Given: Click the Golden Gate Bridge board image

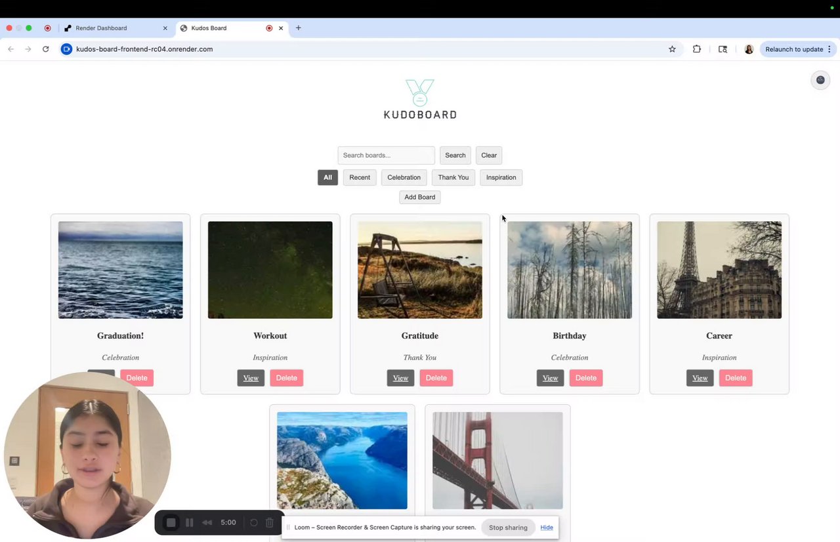Looking at the screenshot, I should coord(497,461).
